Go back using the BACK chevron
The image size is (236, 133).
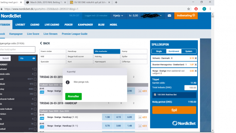(45, 44)
